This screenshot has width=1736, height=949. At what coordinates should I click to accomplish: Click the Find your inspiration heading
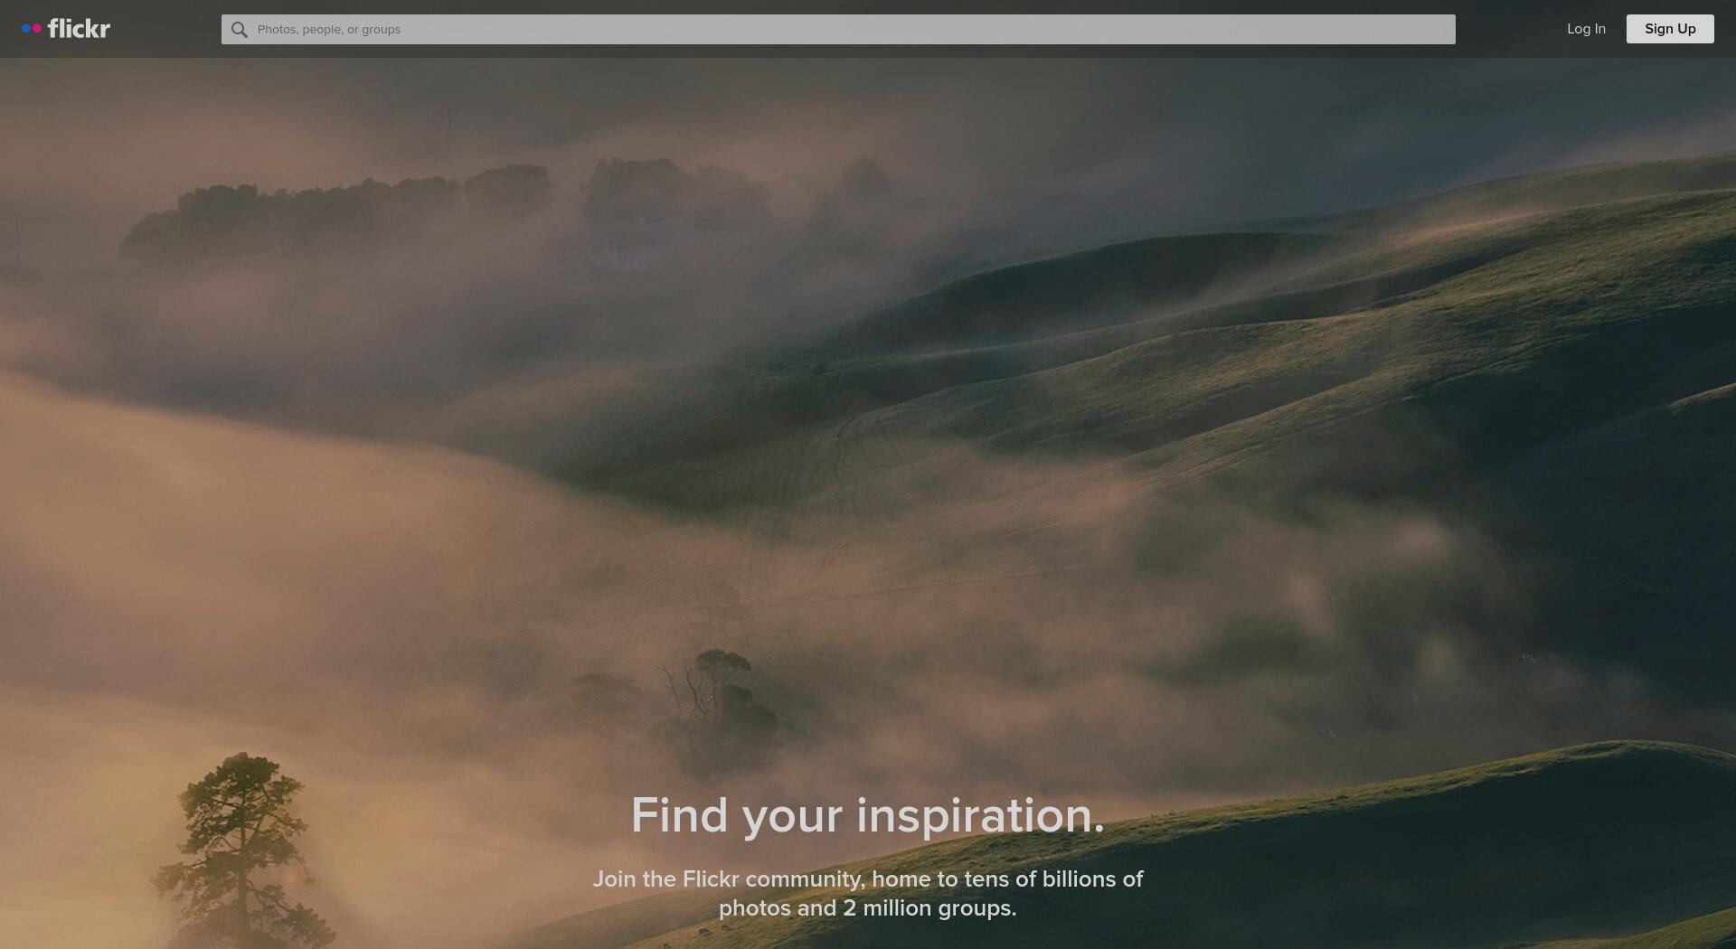tap(868, 815)
